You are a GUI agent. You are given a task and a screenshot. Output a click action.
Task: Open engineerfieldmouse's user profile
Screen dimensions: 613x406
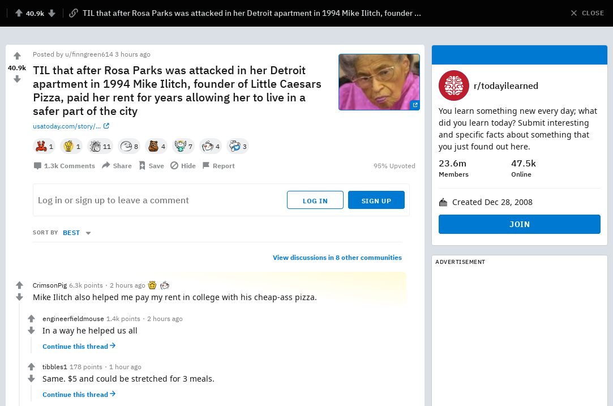[73, 319]
